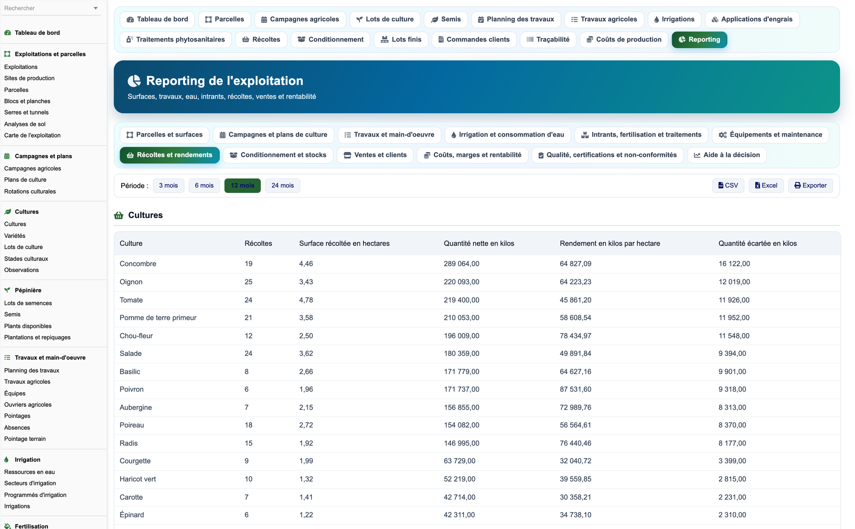Screen dimensions: 855x529
Task: Click the Cultures leaf icon in sidebar
Action: click(7, 212)
